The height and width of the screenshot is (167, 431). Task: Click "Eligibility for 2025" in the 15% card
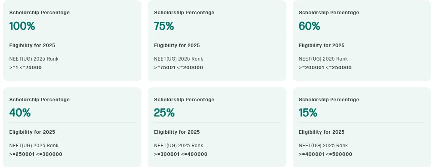point(321,132)
